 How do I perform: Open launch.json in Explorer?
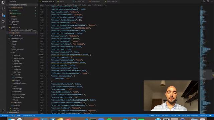(17, 13)
